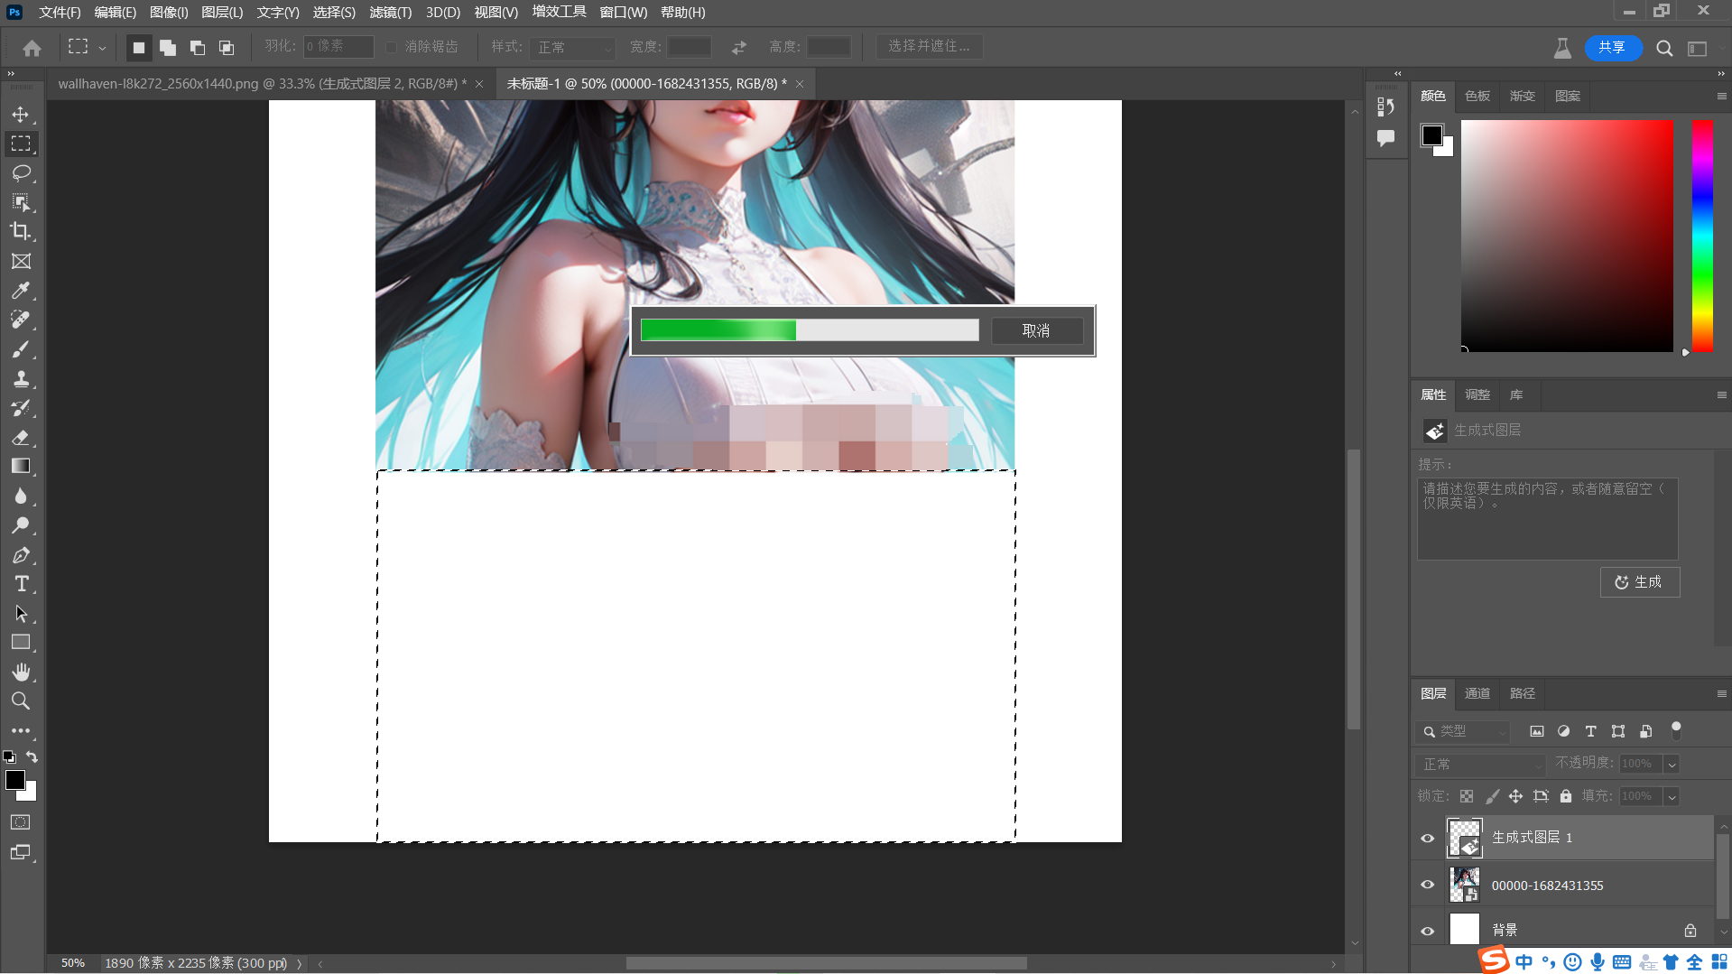The width and height of the screenshot is (1732, 974).
Task: Click the 选择并遮住 button
Action: [929, 46]
